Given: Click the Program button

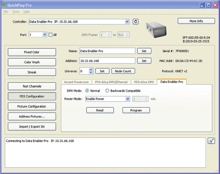Looking at the screenshot, I should (x=136, y=110).
